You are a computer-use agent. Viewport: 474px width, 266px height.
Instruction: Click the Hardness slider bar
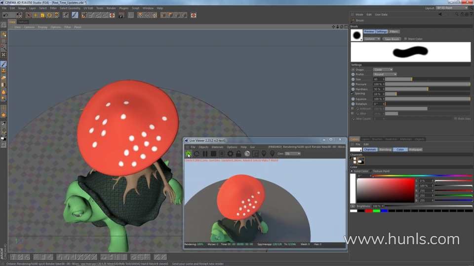(428, 89)
